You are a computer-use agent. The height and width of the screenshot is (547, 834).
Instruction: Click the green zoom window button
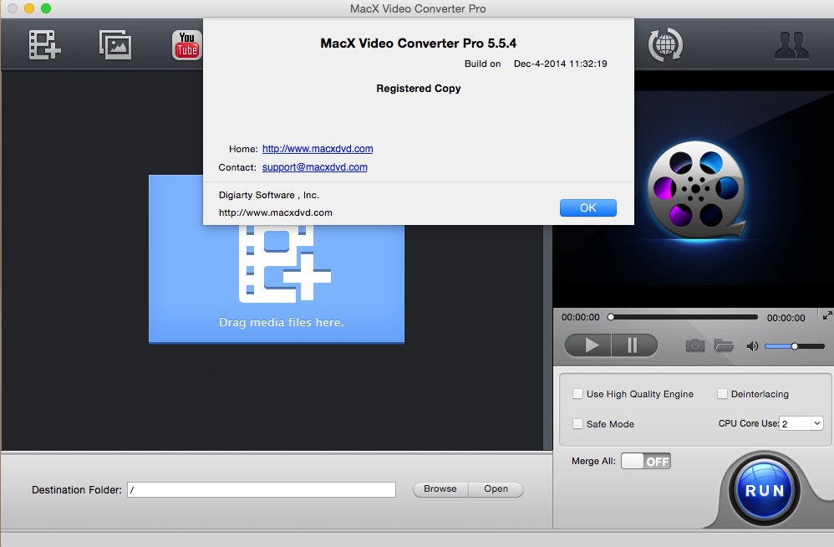(x=46, y=8)
